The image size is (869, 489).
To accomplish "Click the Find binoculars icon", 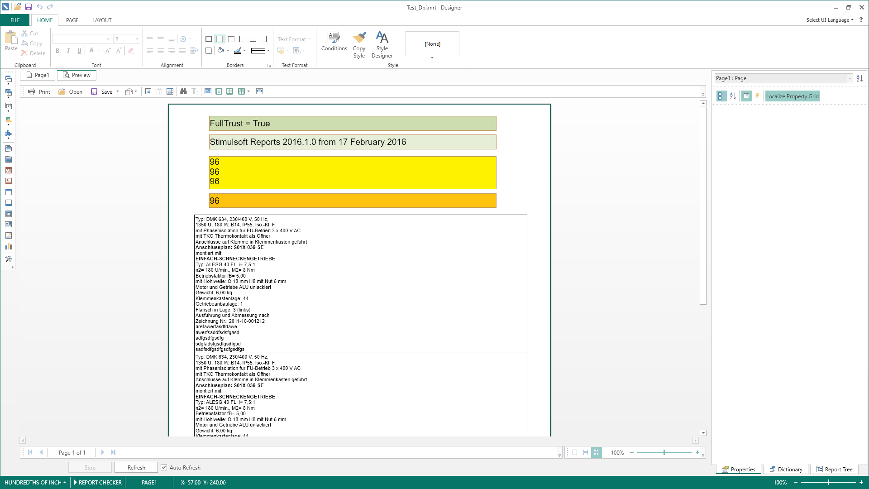I will 183,91.
